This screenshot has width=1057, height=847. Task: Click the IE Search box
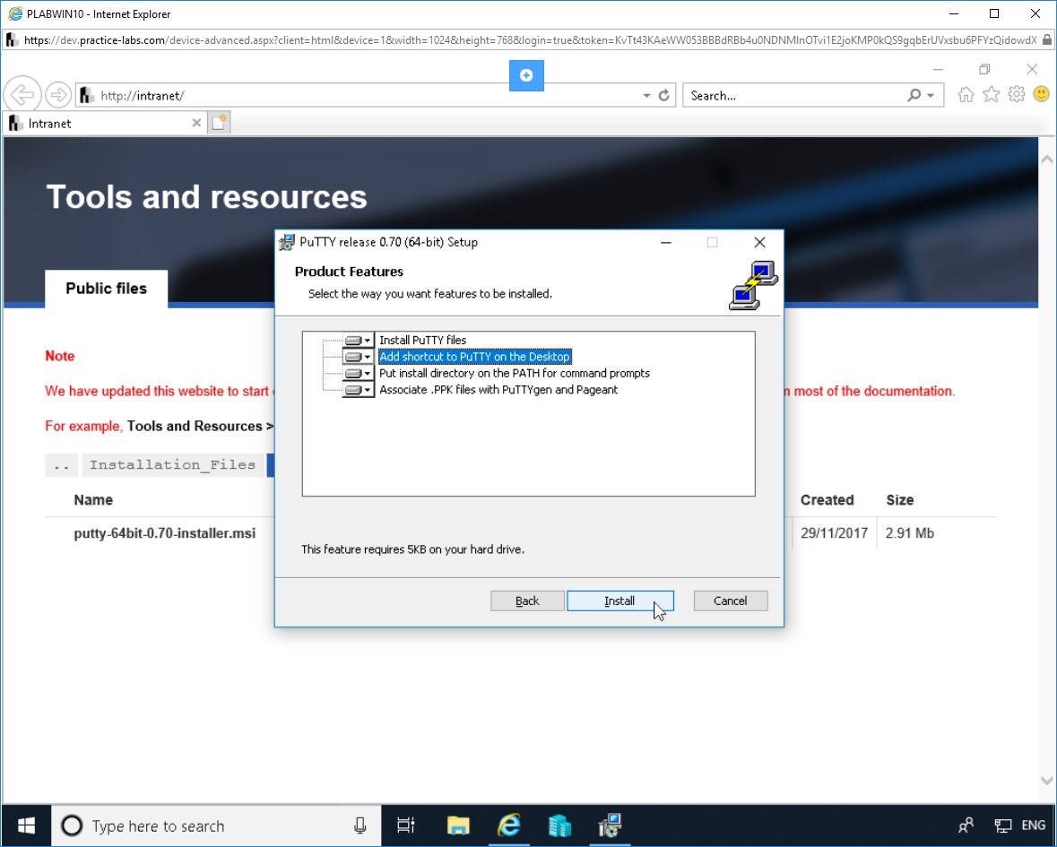(795, 96)
